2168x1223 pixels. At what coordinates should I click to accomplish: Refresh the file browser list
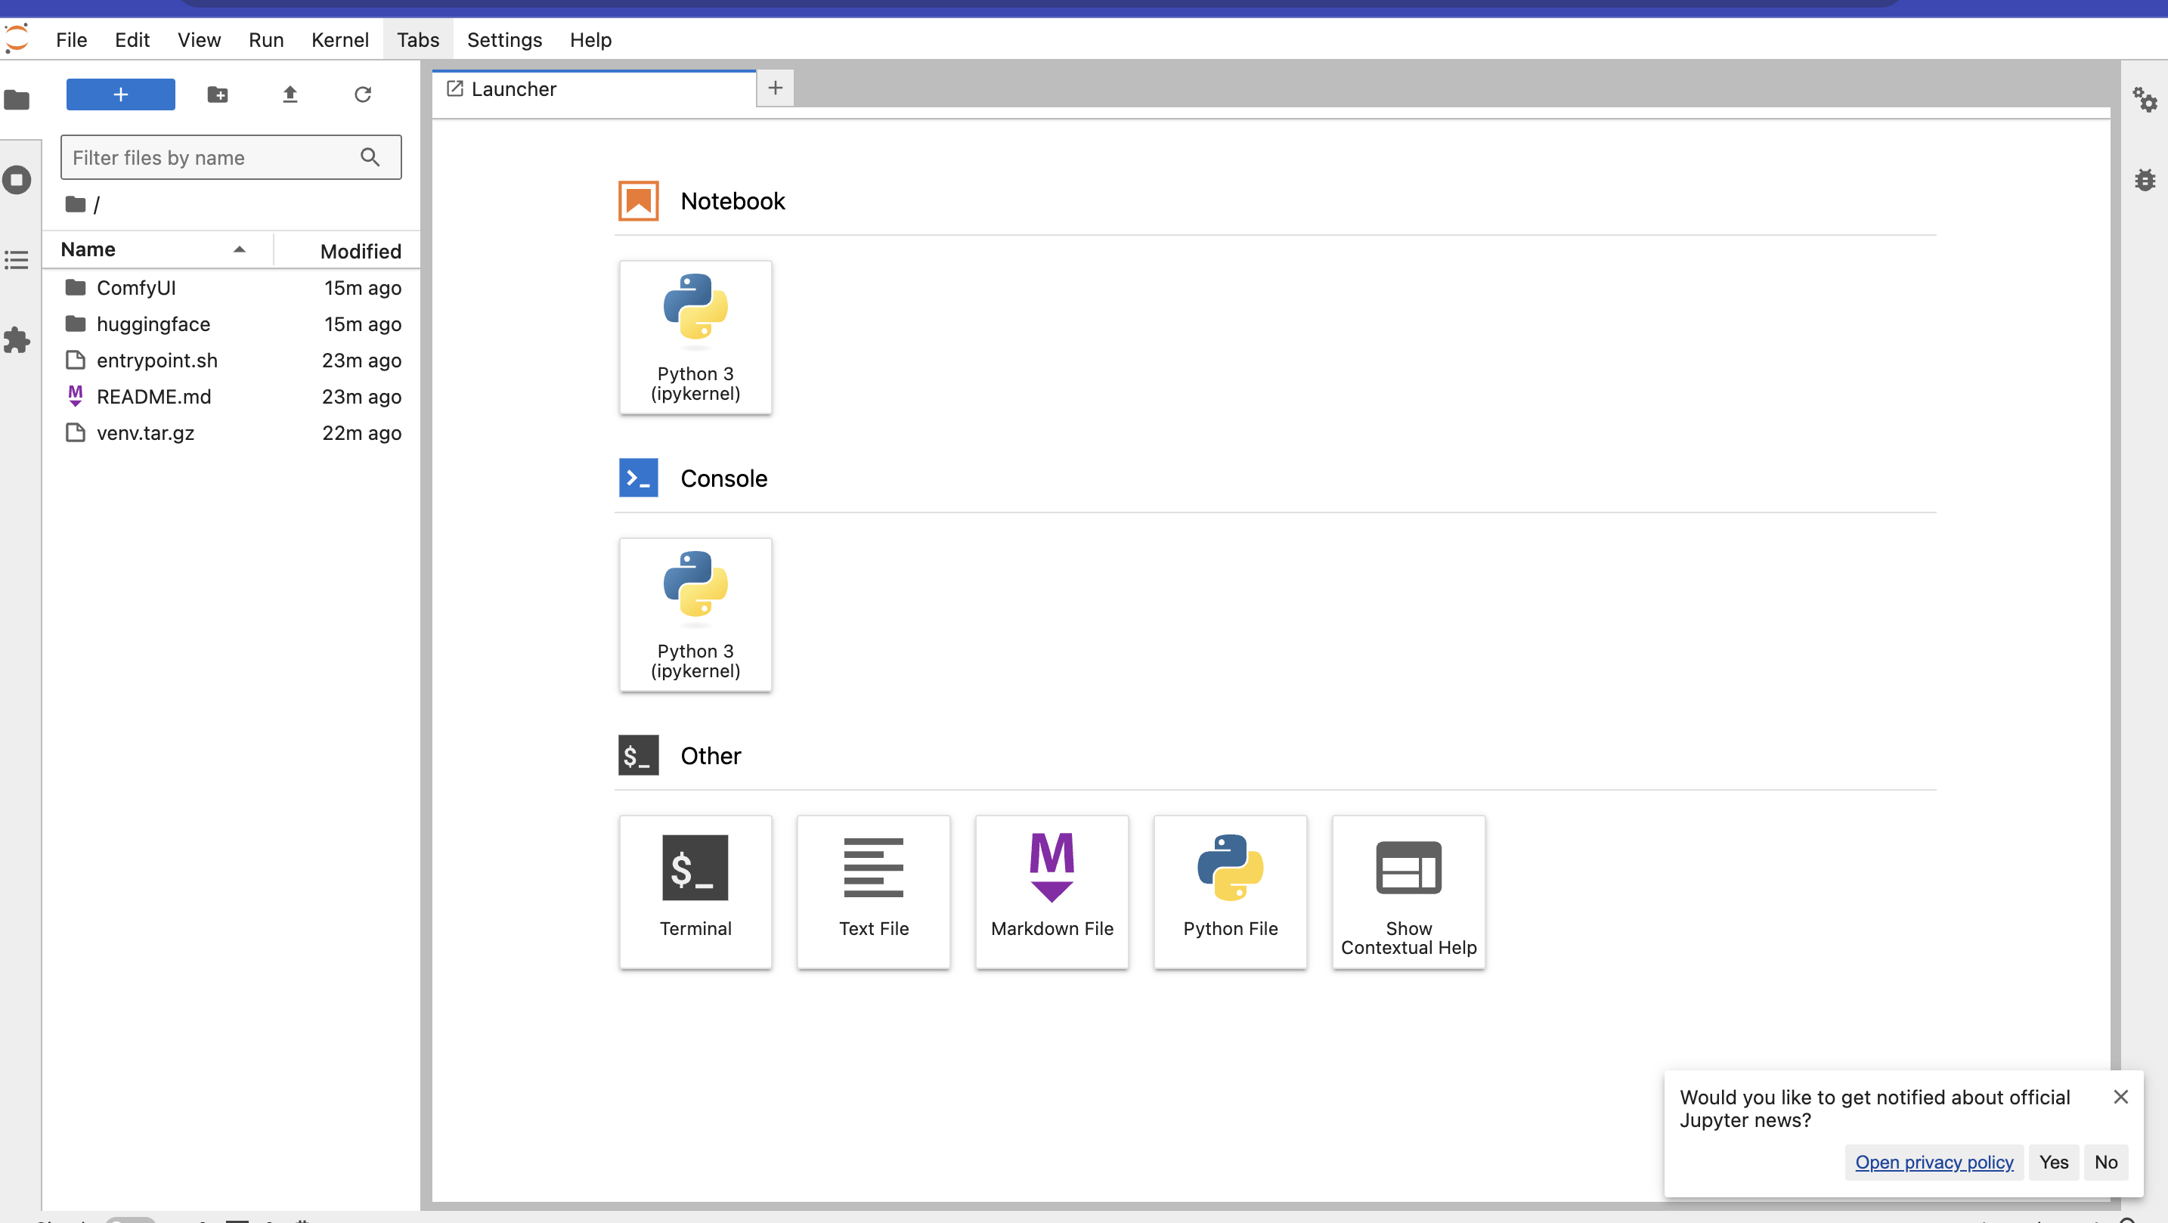[363, 94]
